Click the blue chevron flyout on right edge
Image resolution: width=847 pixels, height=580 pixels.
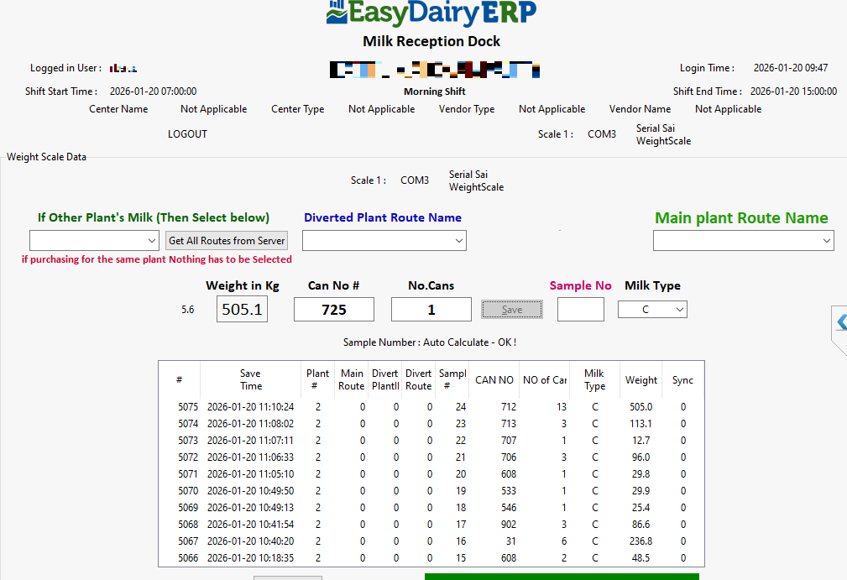[840, 321]
